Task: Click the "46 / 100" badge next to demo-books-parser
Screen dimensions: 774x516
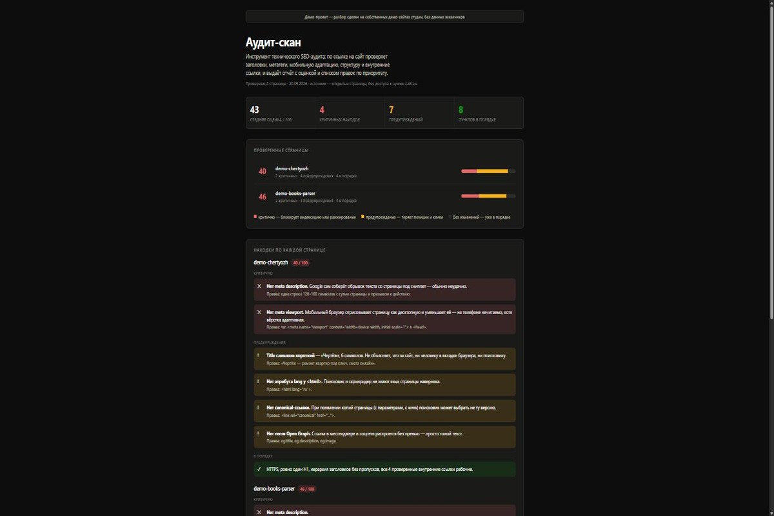Action: (307, 489)
